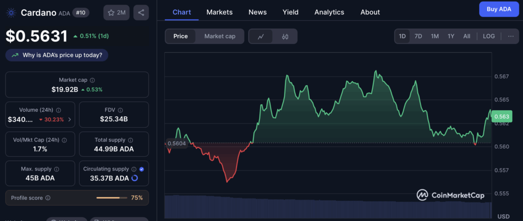Image resolution: width=523 pixels, height=221 pixels.
Task: Select the 1Y time range
Action: click(451, 36)
